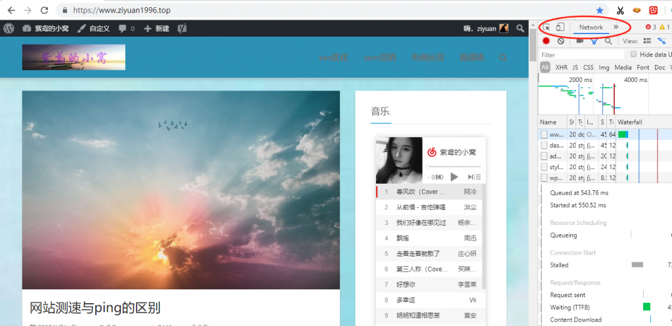The width and height of the screenshot is (672, 326).
Task: Open DevTools network search magnifier
Action: tap(608, 41)
